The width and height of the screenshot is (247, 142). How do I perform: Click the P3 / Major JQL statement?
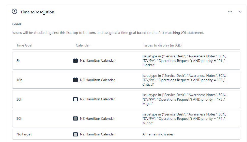point(184,99)
